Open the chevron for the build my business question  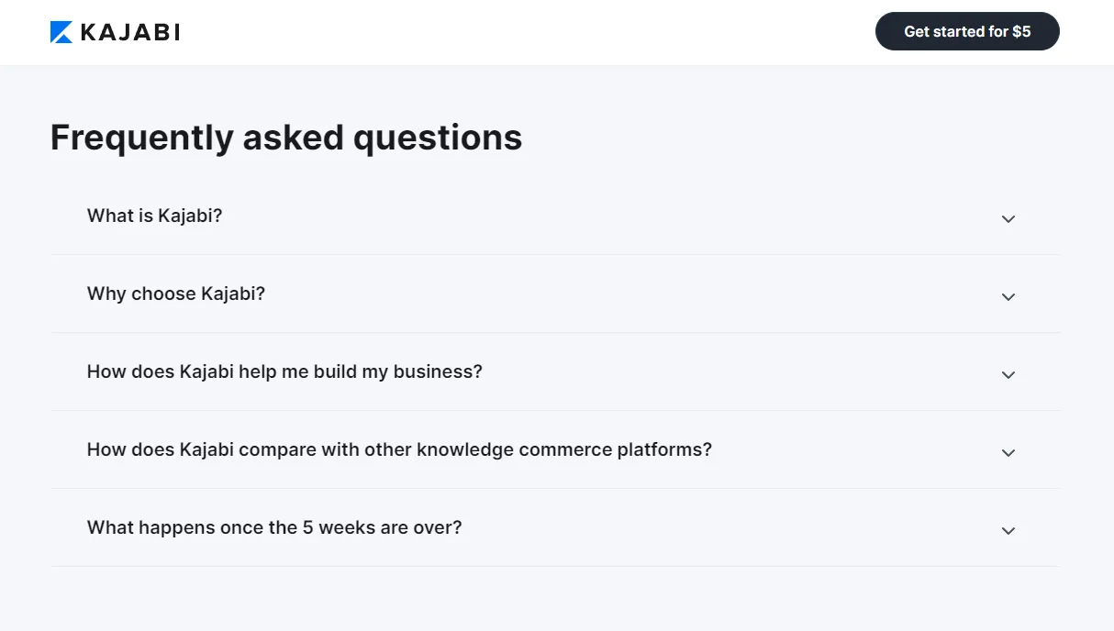click(x=1008, y=375)
